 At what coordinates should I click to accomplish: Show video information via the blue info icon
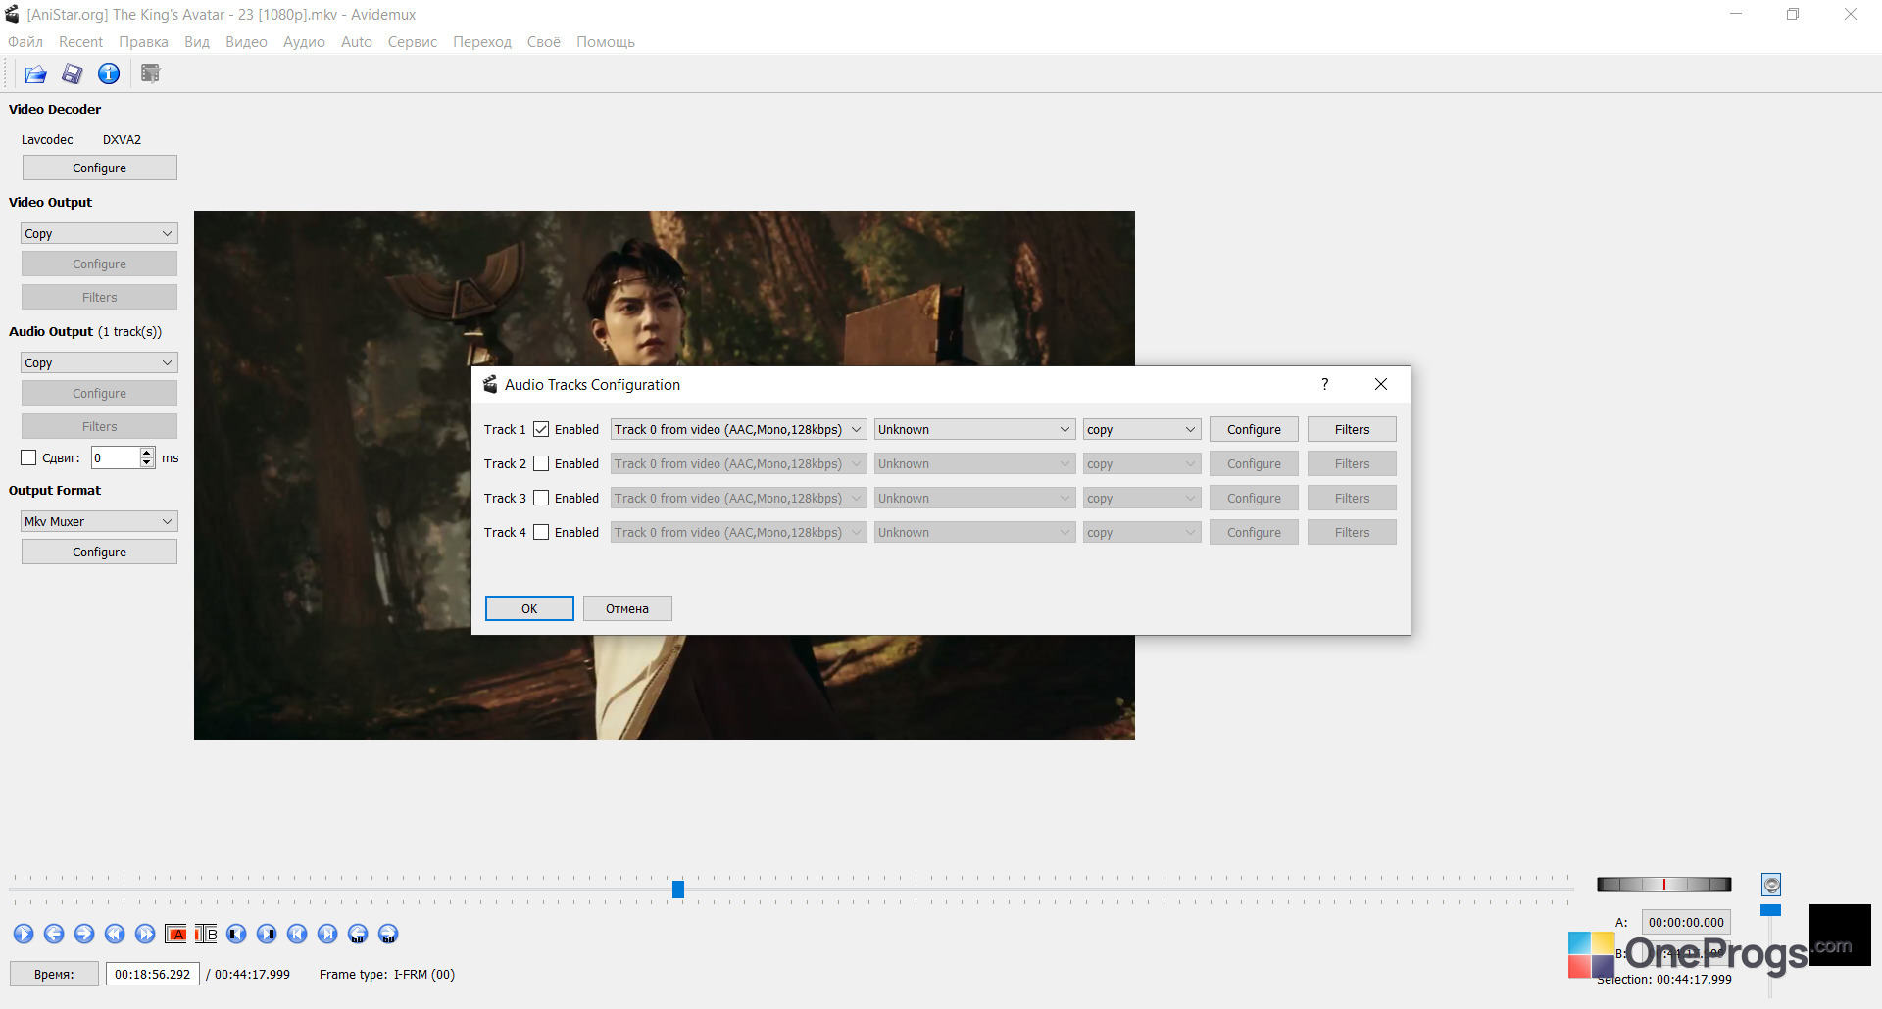pyautogui.click(x=109, y=73)
